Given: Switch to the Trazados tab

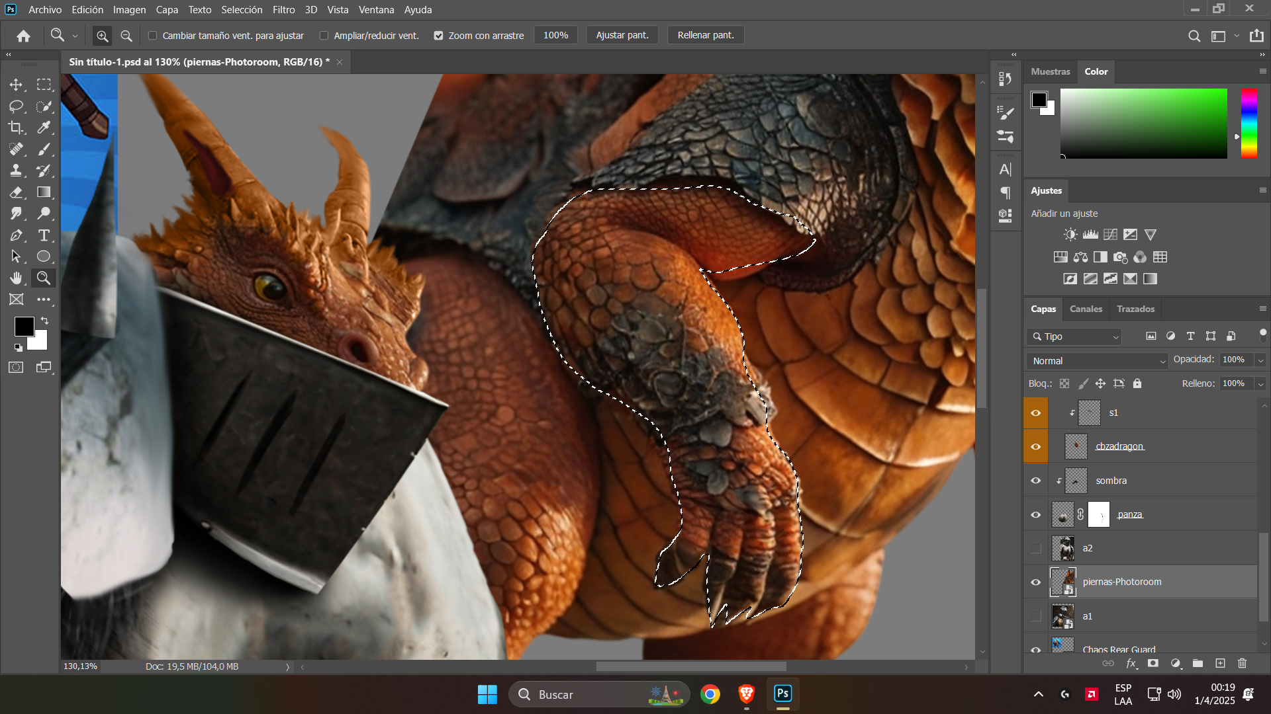Looking at the screenshot, I should (1135, 309).
